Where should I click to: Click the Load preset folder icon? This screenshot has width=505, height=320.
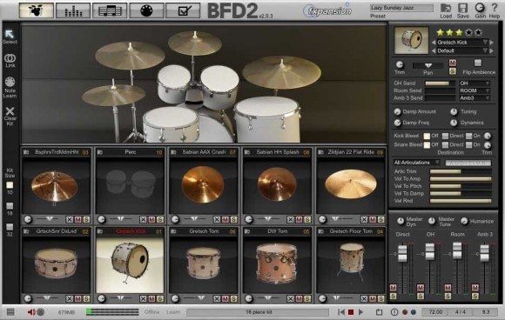click(x=446, y=9)
